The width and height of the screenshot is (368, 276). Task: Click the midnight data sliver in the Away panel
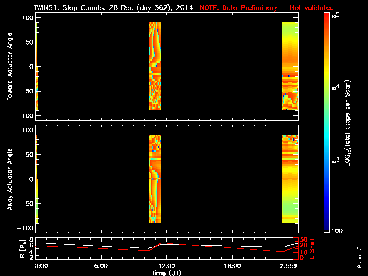(37, 178)
